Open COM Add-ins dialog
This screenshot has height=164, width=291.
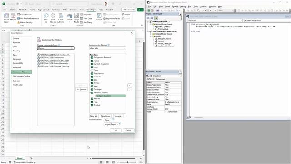click(60, 18)
